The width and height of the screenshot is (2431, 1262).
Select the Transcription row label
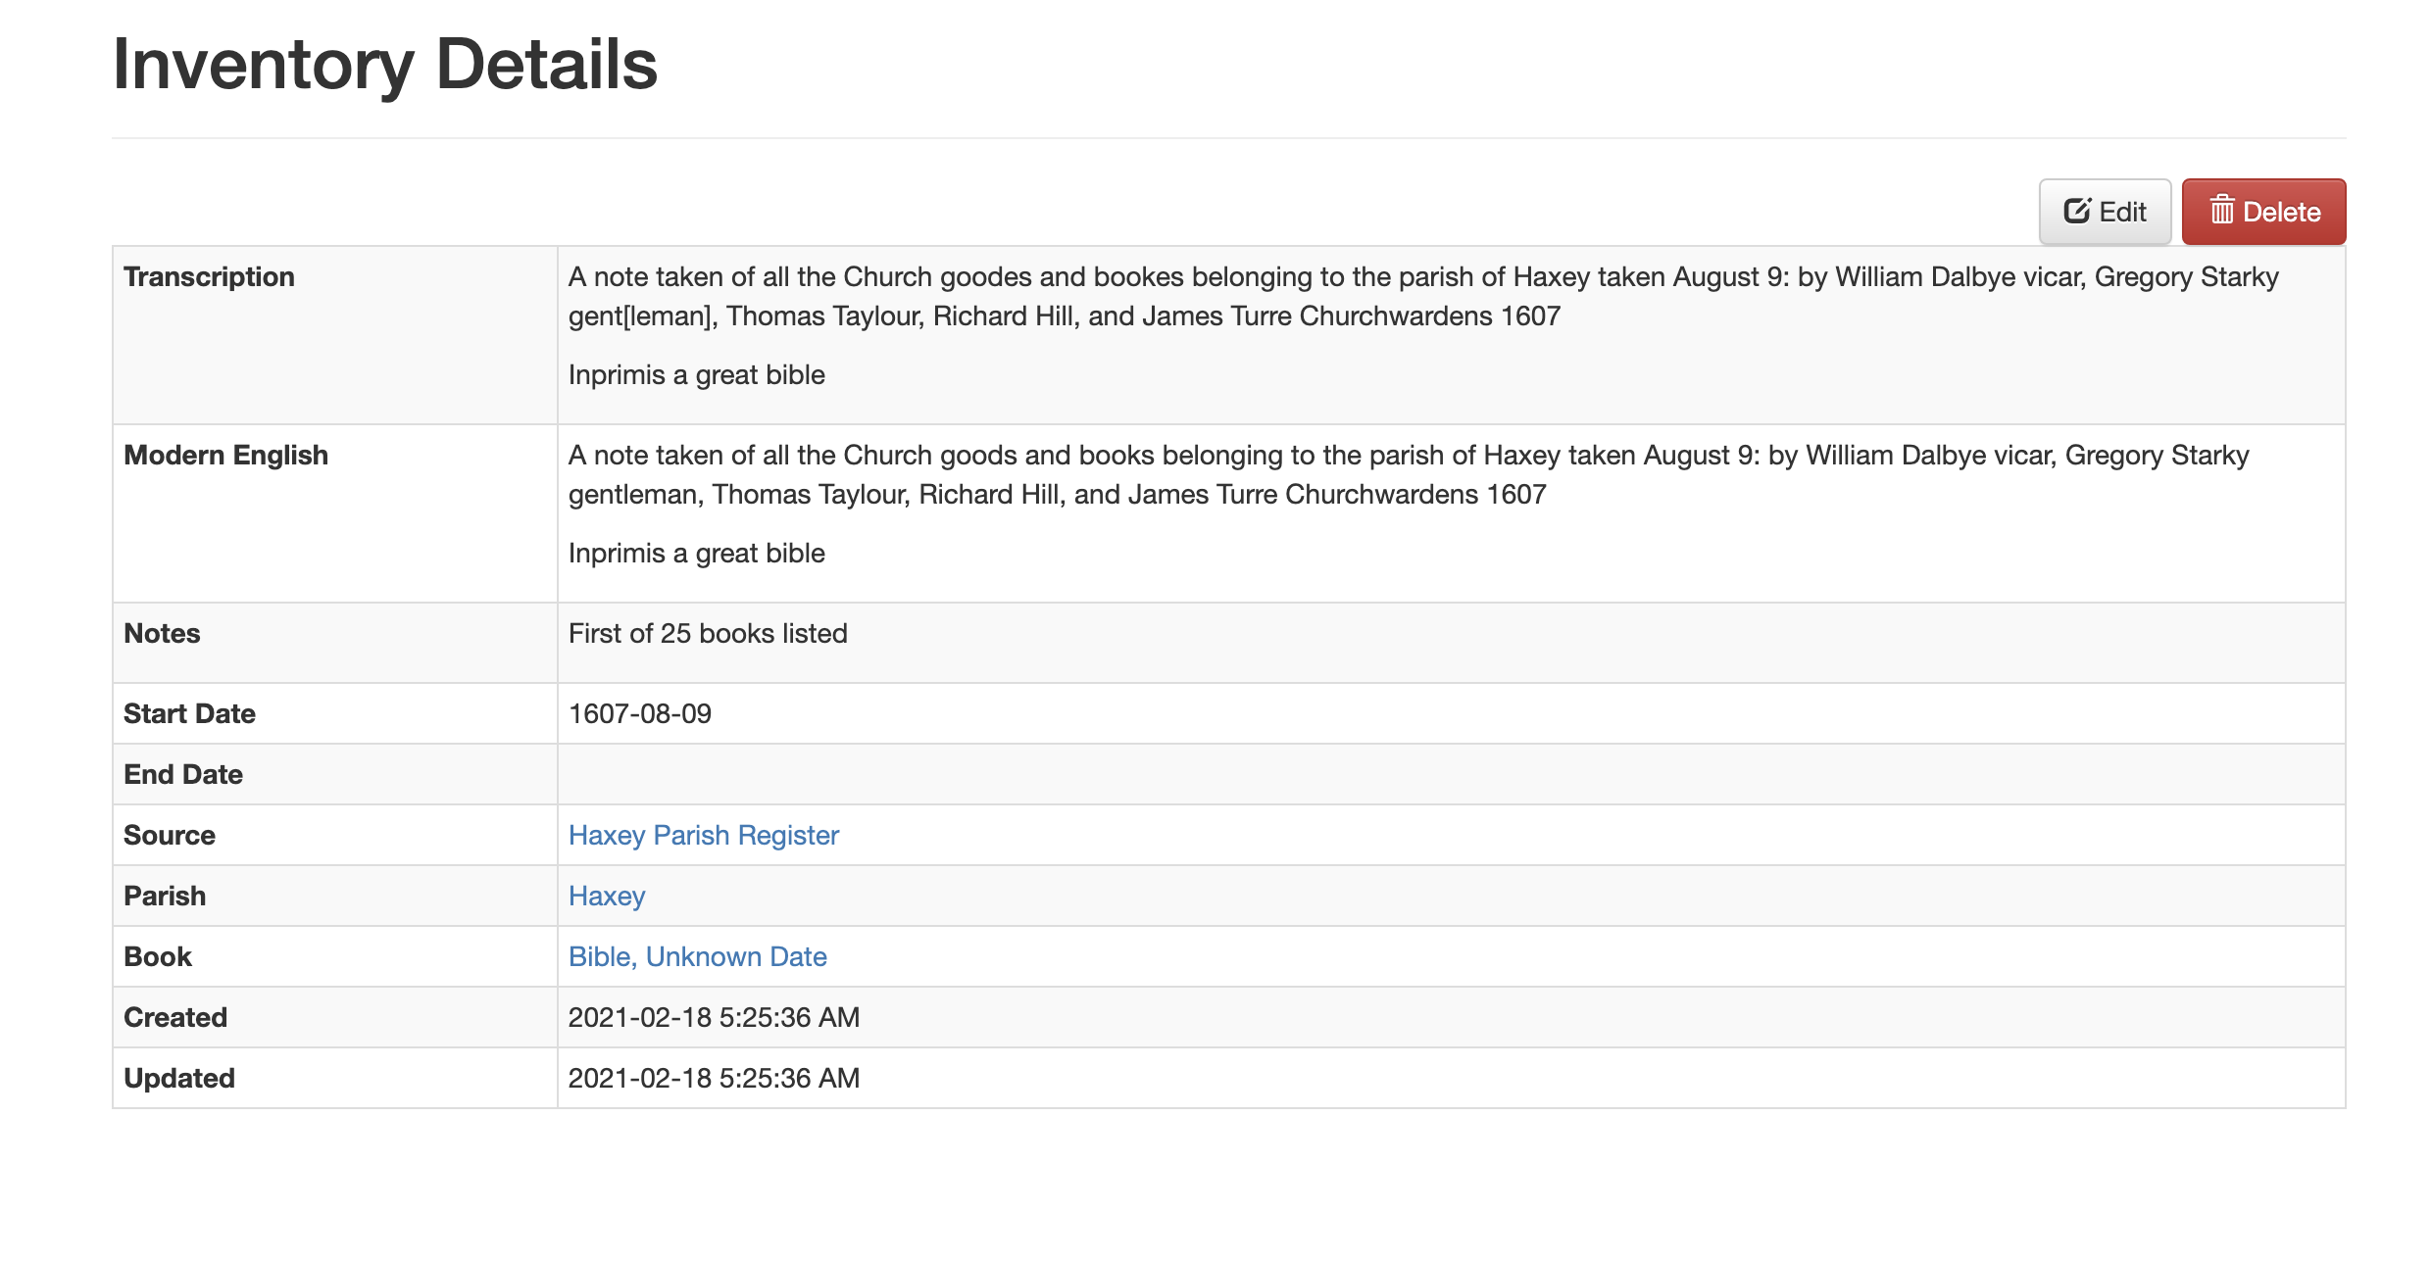[209, 276]
